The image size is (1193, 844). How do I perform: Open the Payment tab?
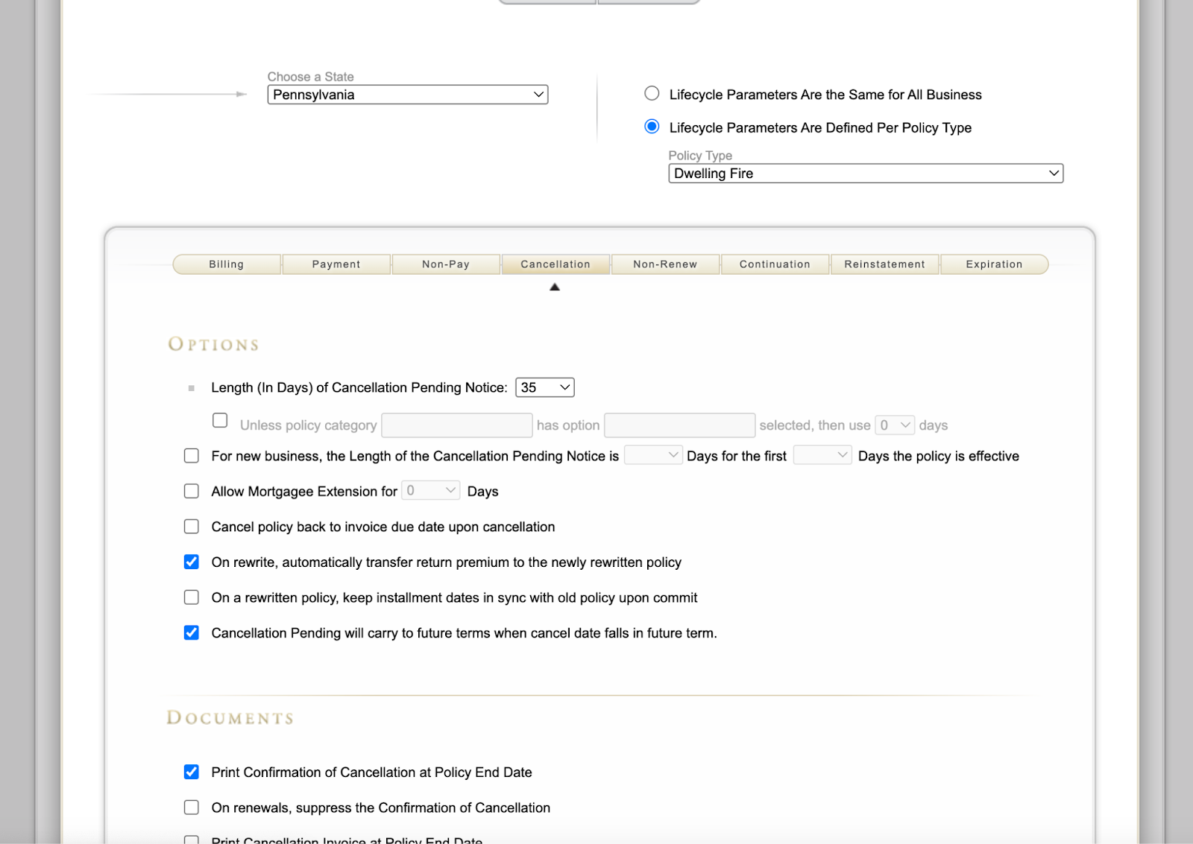(336, 264)
